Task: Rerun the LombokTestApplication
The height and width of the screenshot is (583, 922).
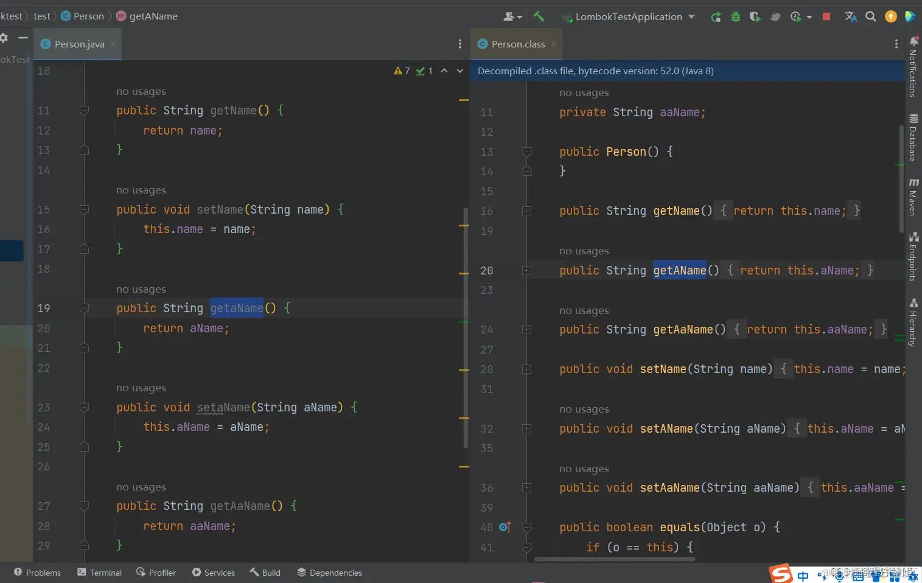Action: point(716,17)
